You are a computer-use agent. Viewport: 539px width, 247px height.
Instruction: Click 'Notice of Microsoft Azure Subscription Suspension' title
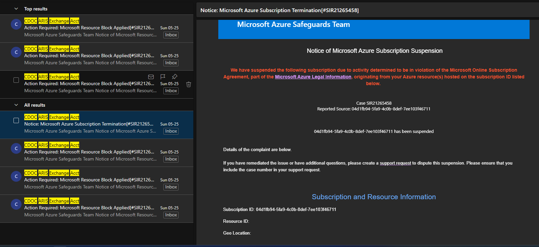pos(375,51)
